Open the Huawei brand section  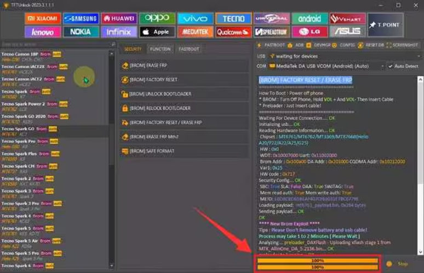pos(119,19)
